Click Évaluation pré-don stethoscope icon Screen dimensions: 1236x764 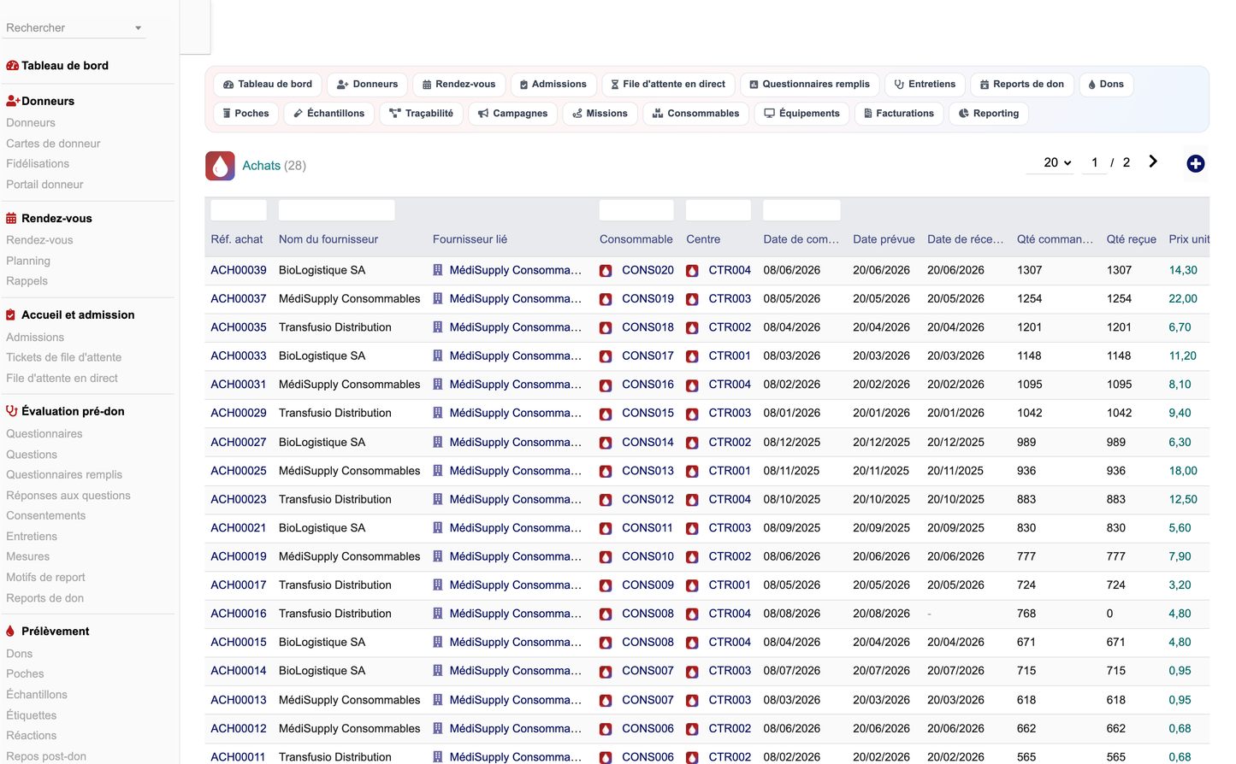tap(11, 411)
